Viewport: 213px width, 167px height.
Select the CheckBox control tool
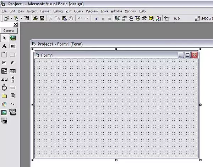click(x=5, y=63)
